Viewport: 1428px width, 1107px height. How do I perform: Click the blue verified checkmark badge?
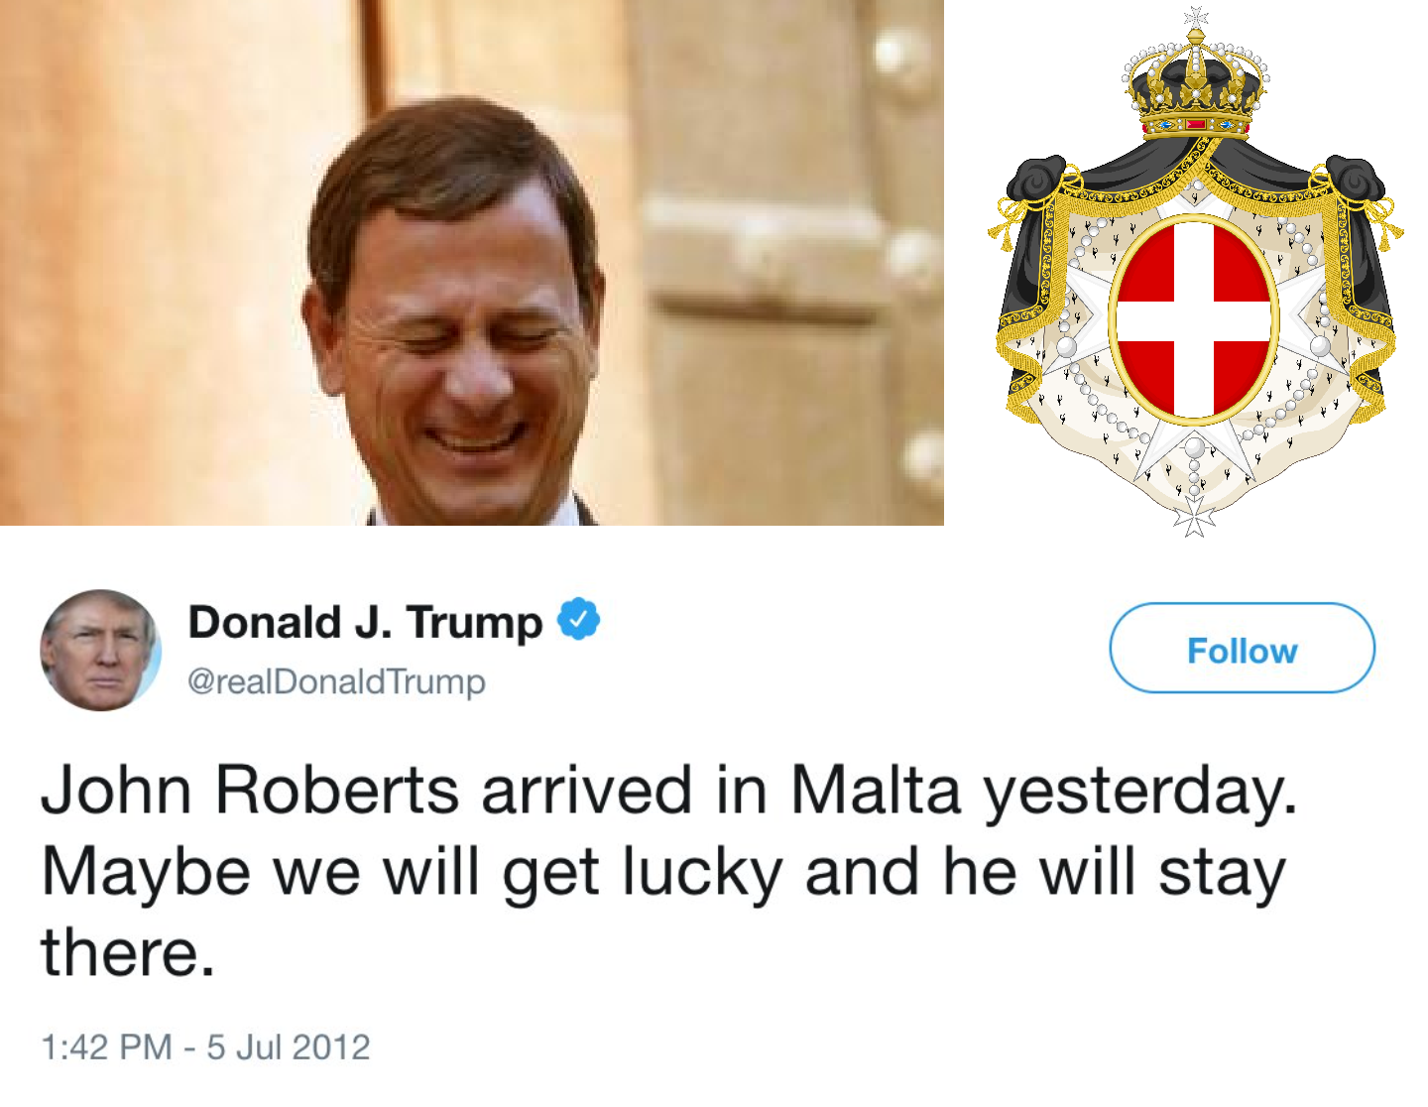(579, 620)
